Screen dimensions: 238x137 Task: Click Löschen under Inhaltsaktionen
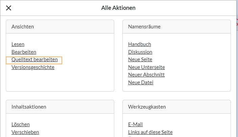[21, 124]
